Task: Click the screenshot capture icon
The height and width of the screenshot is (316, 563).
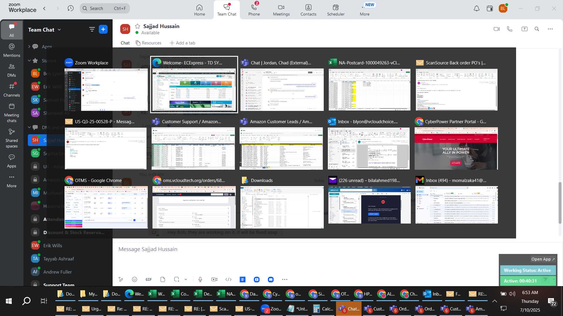Action: [x=177, y=279]
